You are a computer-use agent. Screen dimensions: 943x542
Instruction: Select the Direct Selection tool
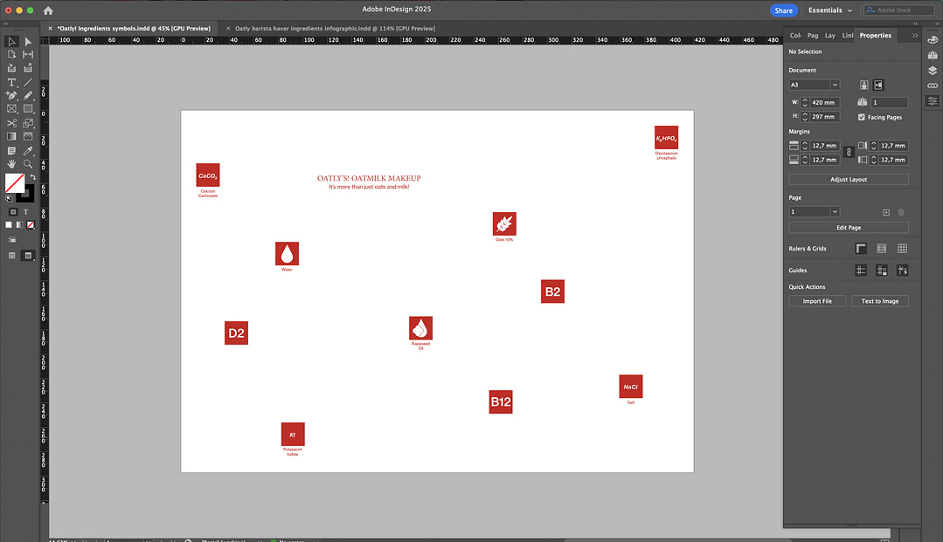pos(28,41)
